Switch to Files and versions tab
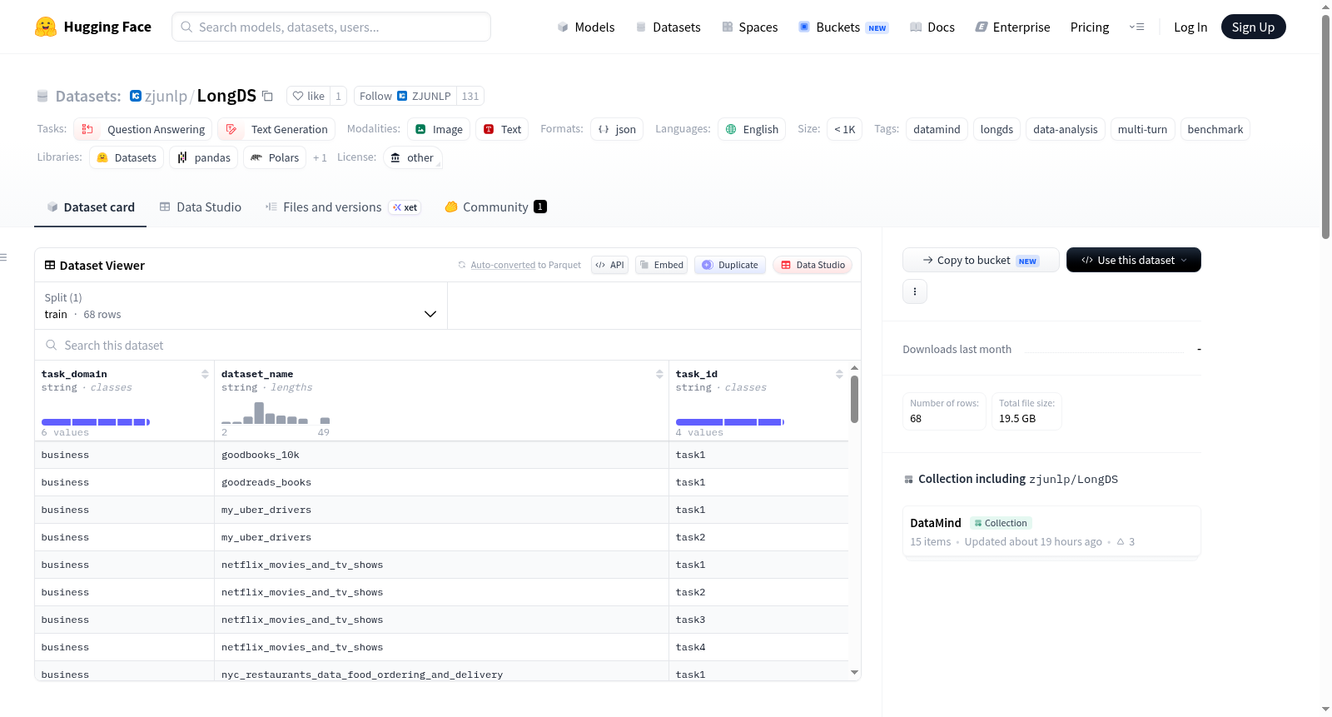Screen dimensions: 1332x717 pyautogui.click(x=343, y=207)
